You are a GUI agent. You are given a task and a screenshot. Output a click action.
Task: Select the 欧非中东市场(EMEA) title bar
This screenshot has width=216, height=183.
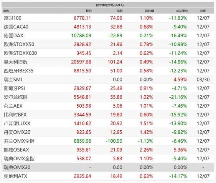coord(108,5)
